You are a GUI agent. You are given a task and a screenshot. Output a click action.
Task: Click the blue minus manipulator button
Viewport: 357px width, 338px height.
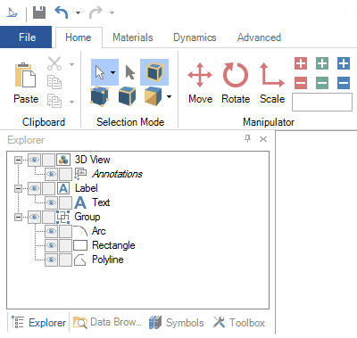coord(344,83)
